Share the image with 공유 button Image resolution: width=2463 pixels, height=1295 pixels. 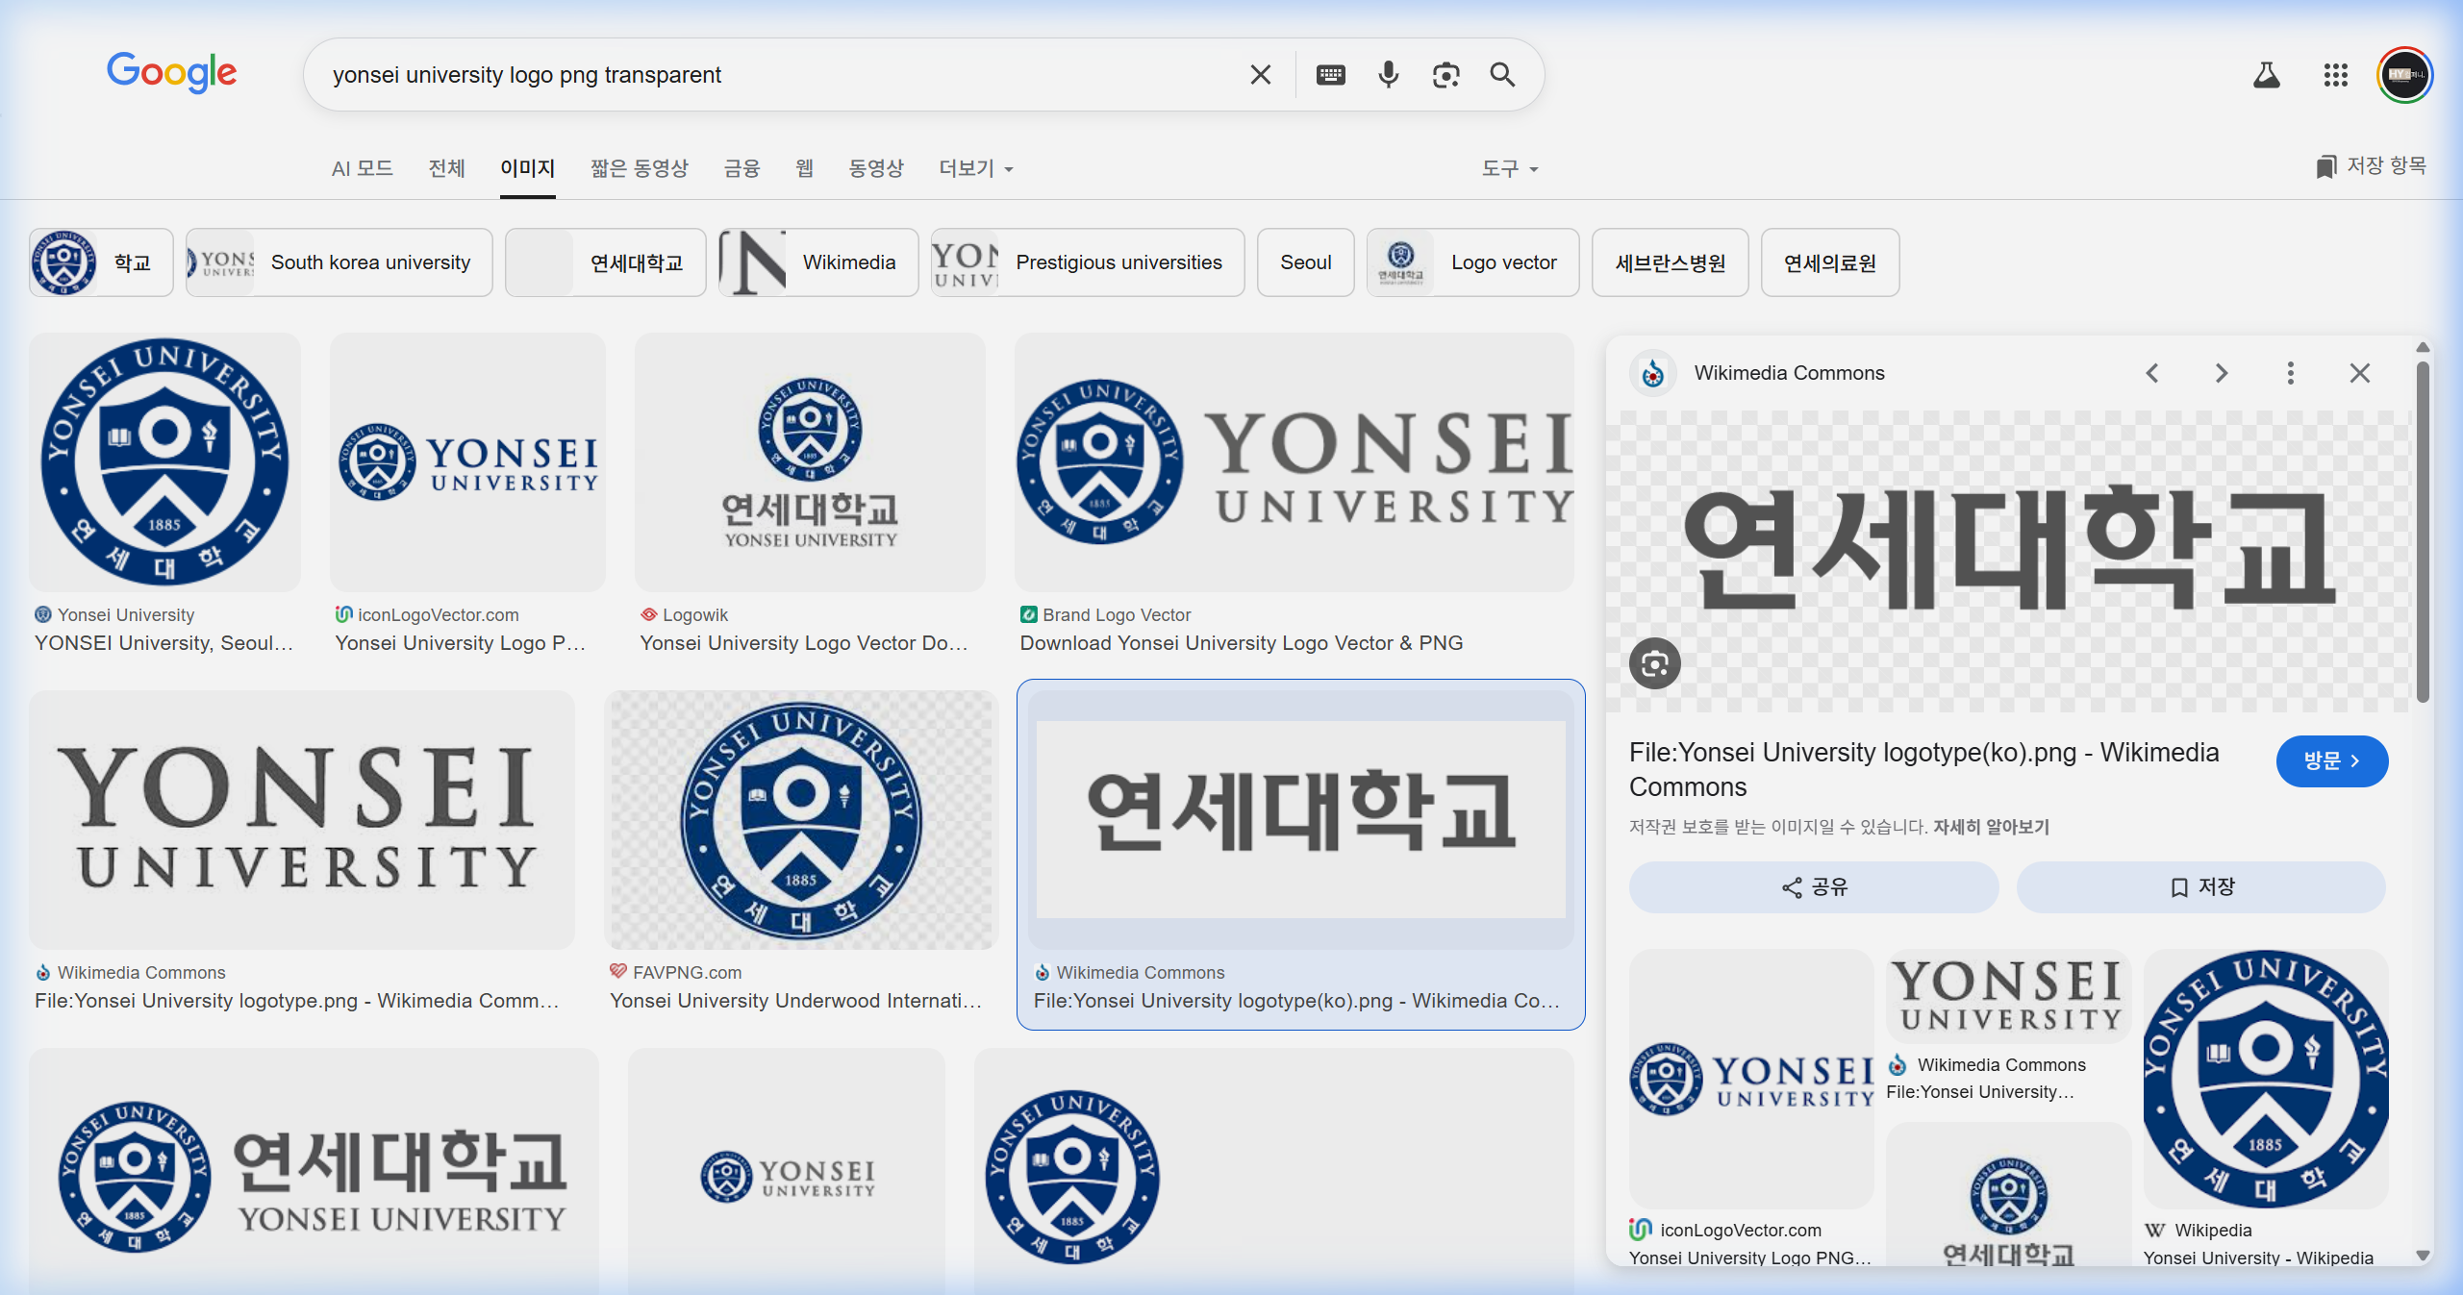tap(1814, 886)
